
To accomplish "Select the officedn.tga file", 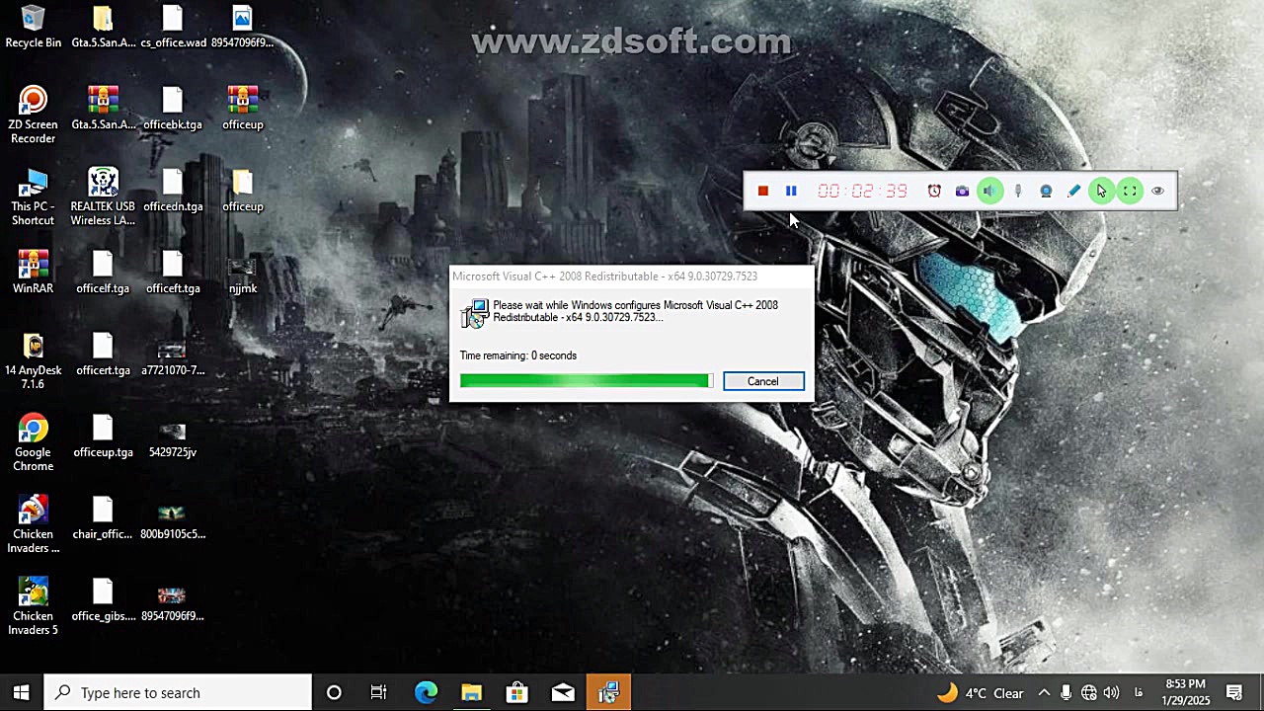I will (173, 191).
